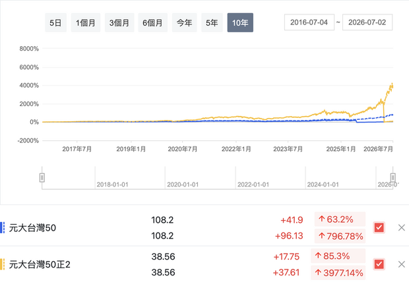The width and height of the screenshot is (409, 282).
Task: Switch chart to 5年 range
Action: pos(212,22)
